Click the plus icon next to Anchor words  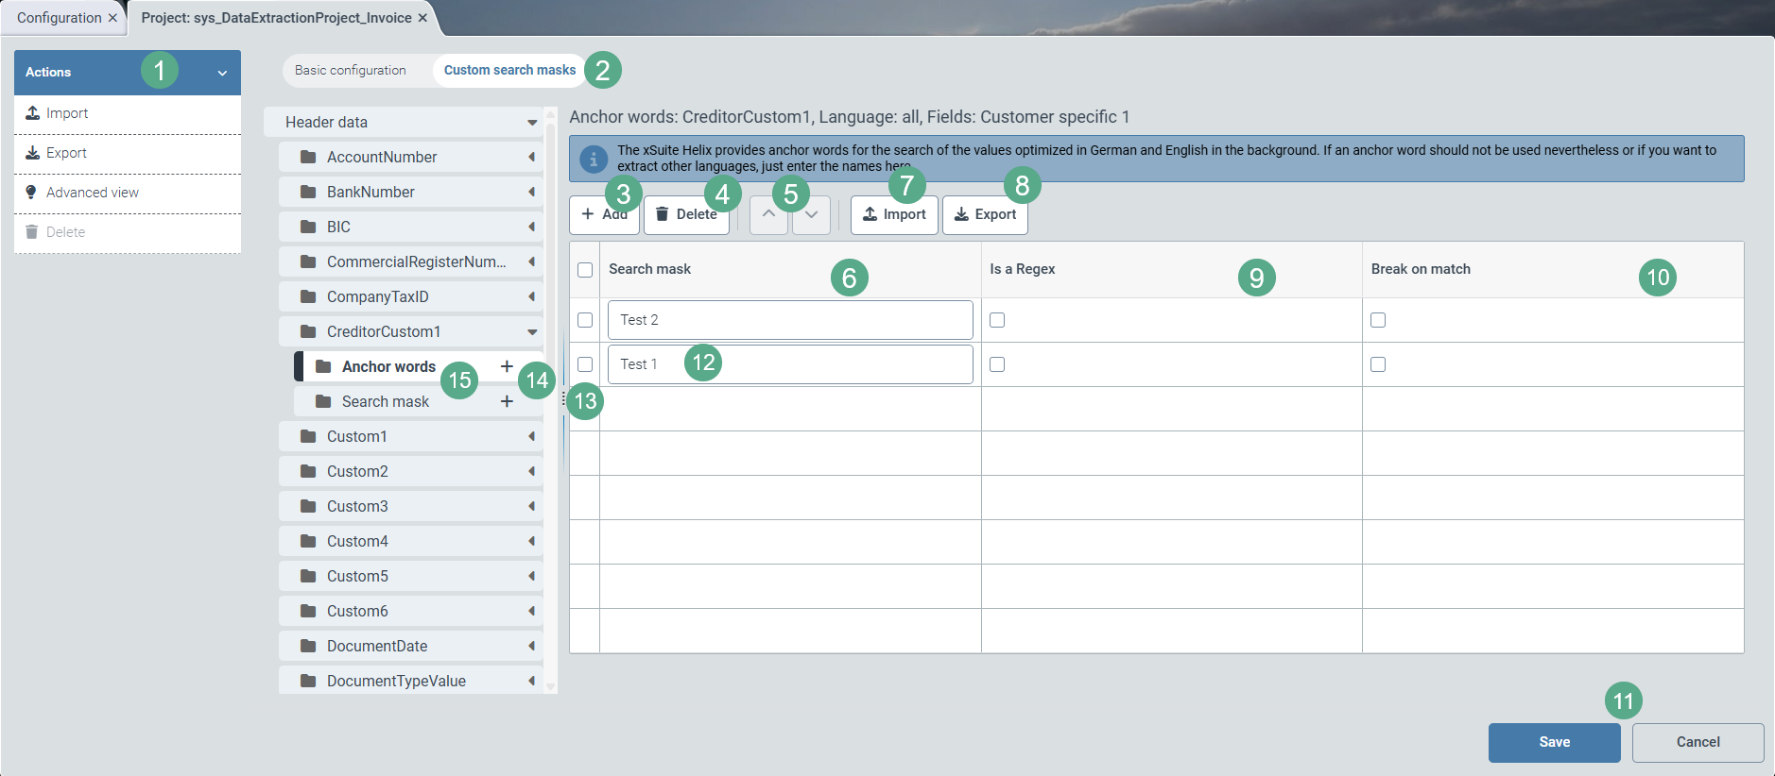507,366
